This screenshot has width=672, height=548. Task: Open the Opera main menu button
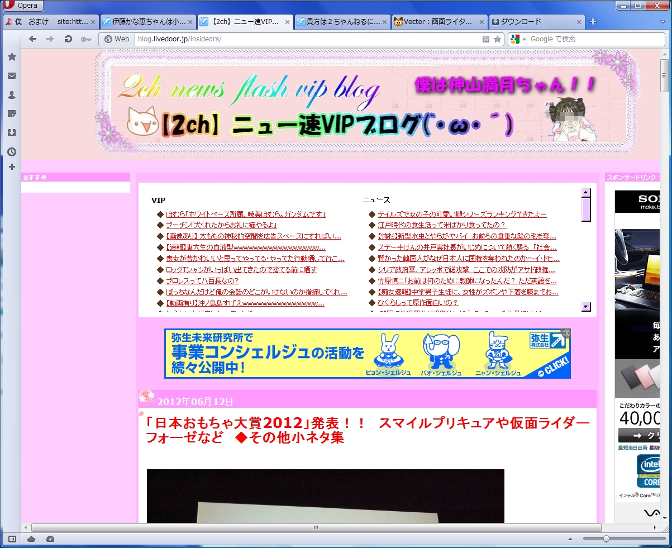[21, 6]
